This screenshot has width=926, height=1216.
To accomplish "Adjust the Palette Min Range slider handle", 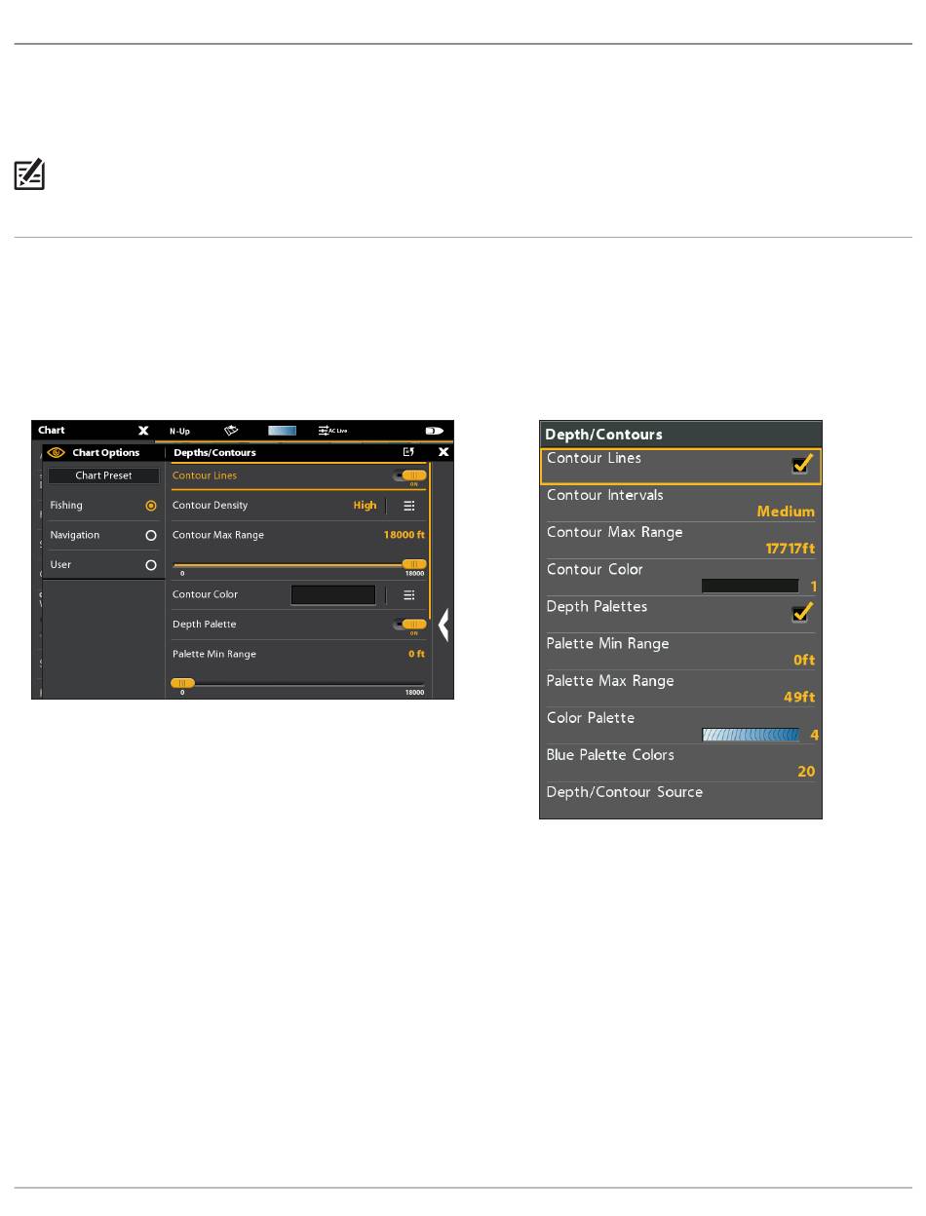I will click(x=182, y=683).
